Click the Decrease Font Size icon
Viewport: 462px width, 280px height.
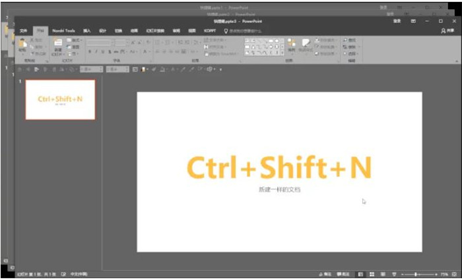tap(140, 43)
